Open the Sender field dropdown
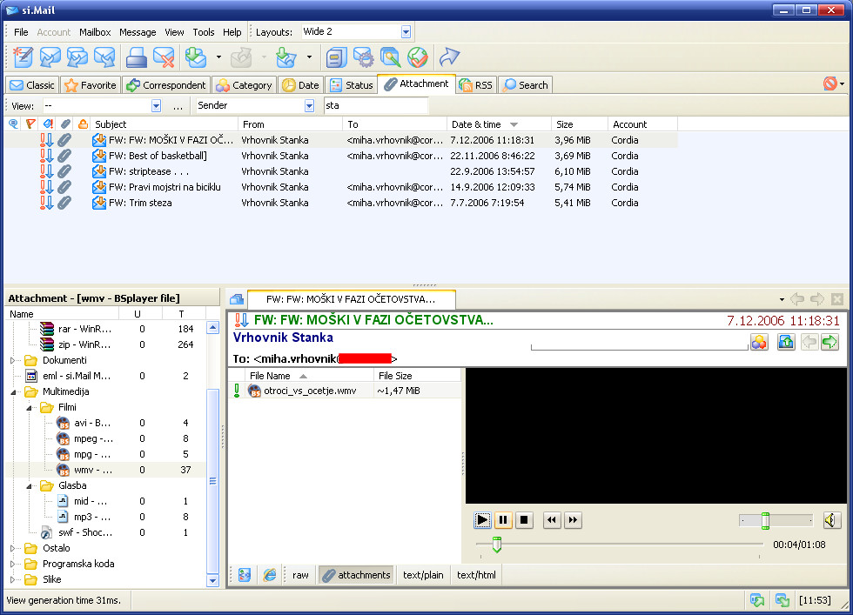Image resolution: width=853 pixels, height=615 pixels. click(x=310, y=105)
